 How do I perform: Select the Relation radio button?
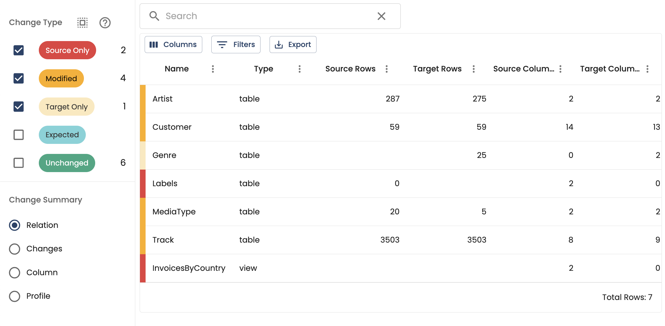coord(15,225)
